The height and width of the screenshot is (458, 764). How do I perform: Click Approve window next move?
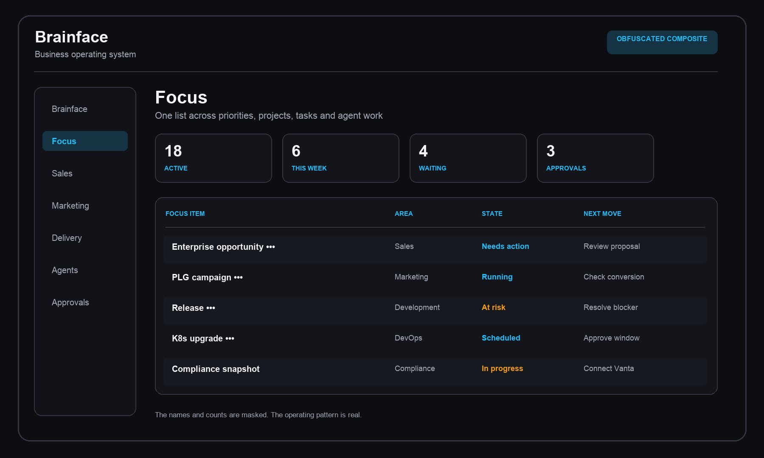tap(612, 338)
